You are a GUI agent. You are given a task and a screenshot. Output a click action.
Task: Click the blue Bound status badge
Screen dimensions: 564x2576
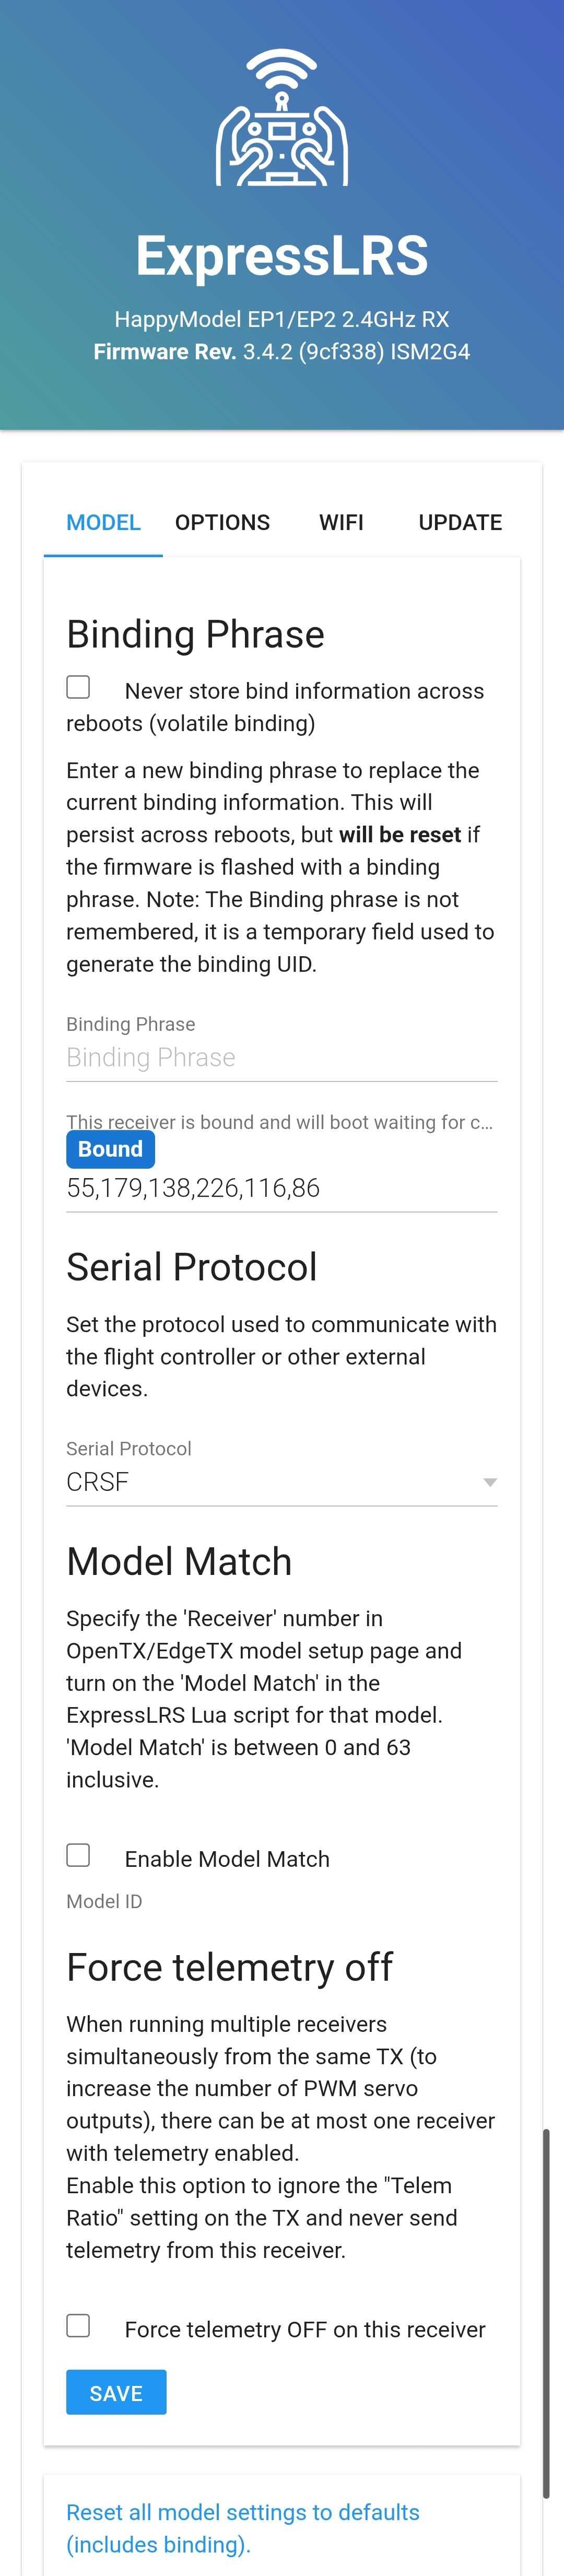(x=110, y=1149)
